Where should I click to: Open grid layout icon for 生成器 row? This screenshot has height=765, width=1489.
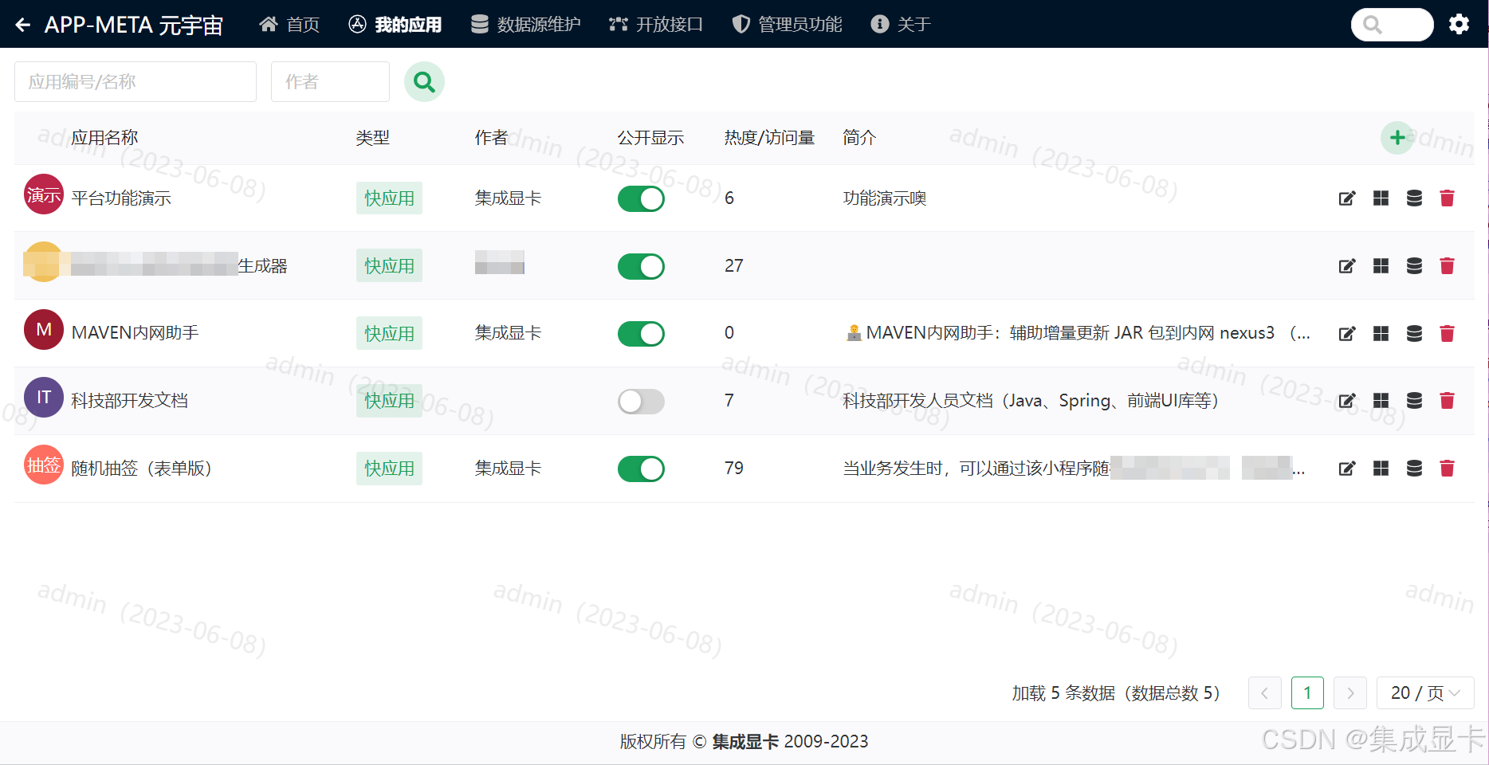point(1381,266)
